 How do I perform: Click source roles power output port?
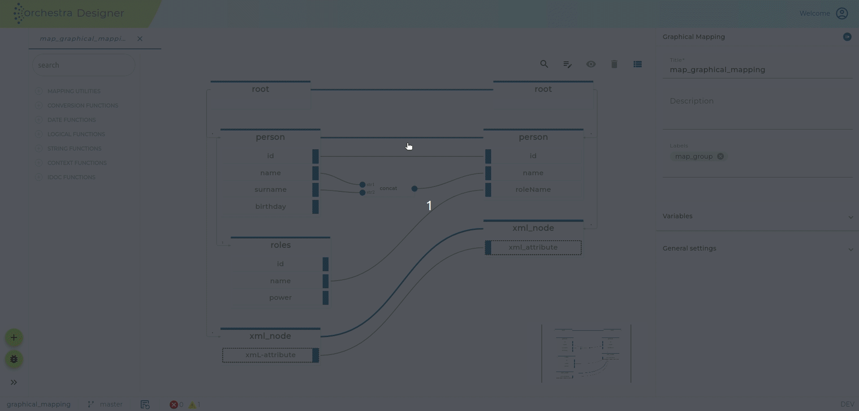[325, 298]
